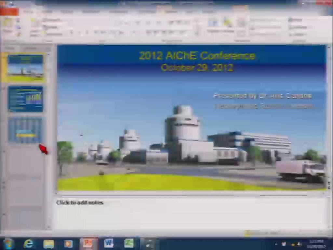Click the 'October 29, 2012' date text
This screenshot has width=333, height=250.
point(197,68)
